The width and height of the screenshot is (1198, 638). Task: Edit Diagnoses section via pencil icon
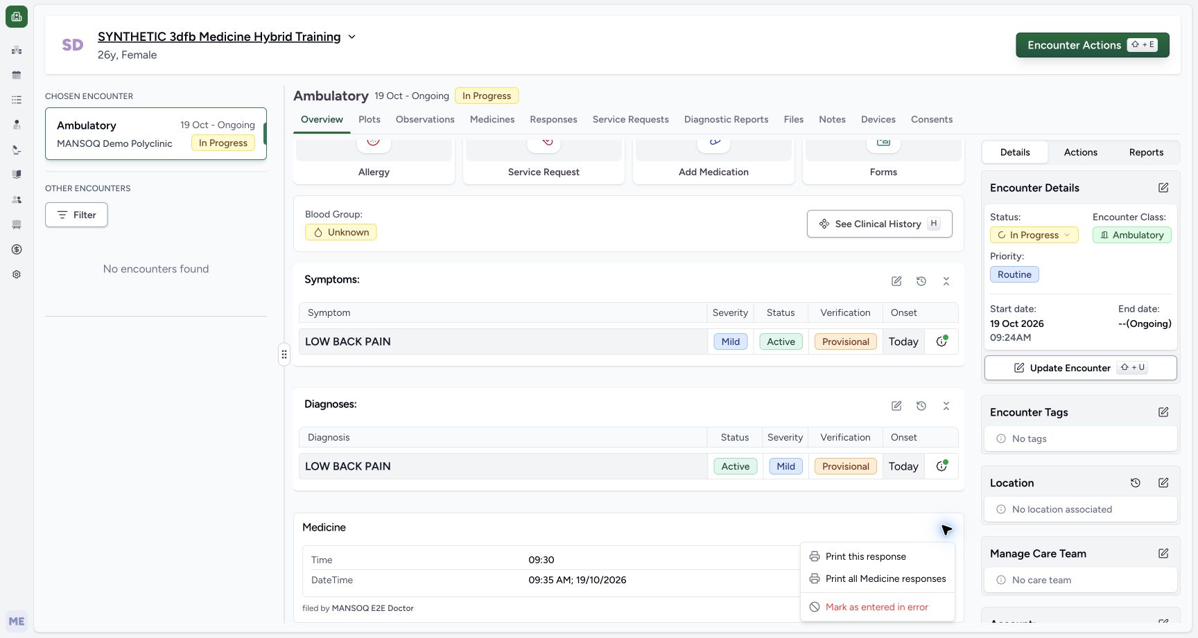click(896, 406)
